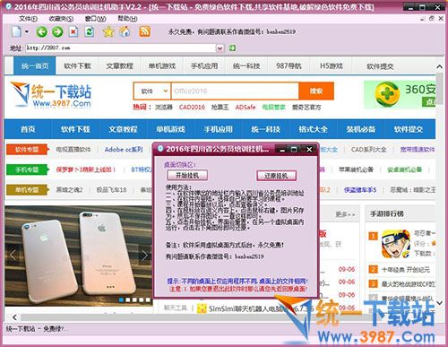Show previous slide in iPhone carousel
This screenshot has height=347, width=448.
(13, 255)
